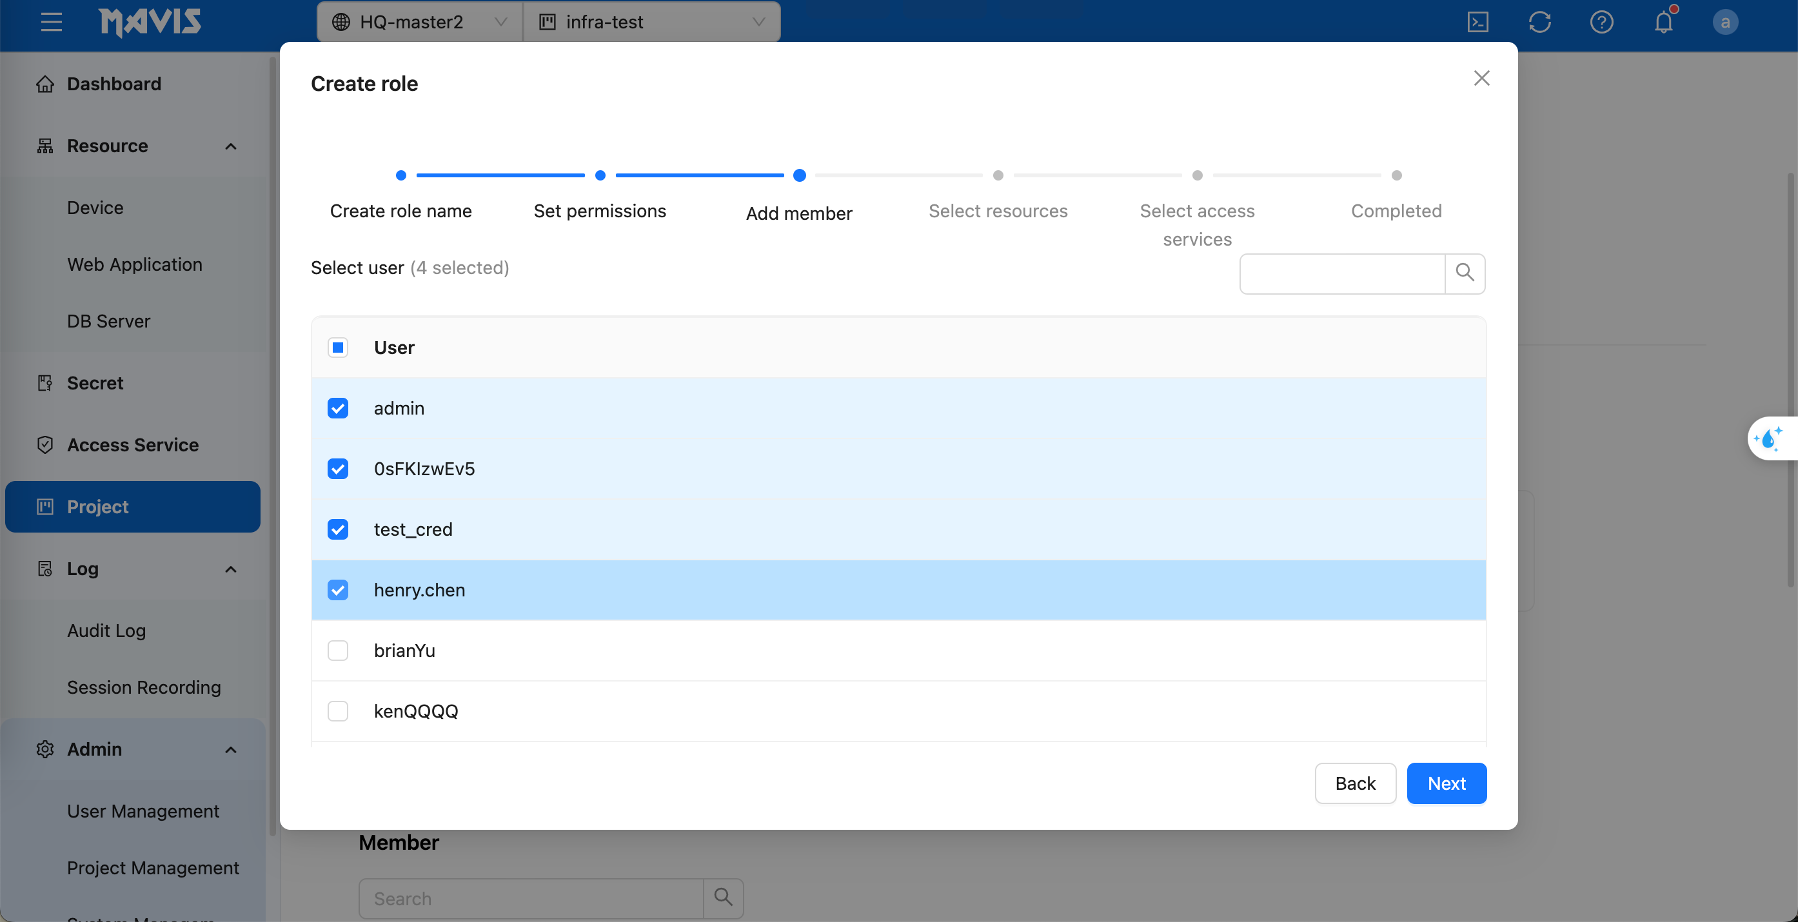This screenshot has width=1798, height=922.
Task: Open the HQ-master2 dropdown
Action: 419,23
